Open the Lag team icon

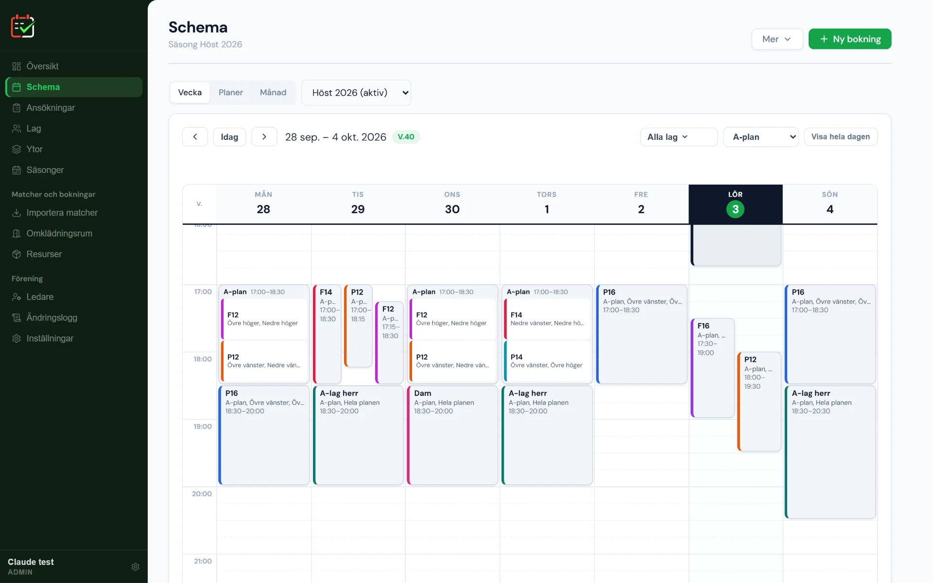(17, 129)
